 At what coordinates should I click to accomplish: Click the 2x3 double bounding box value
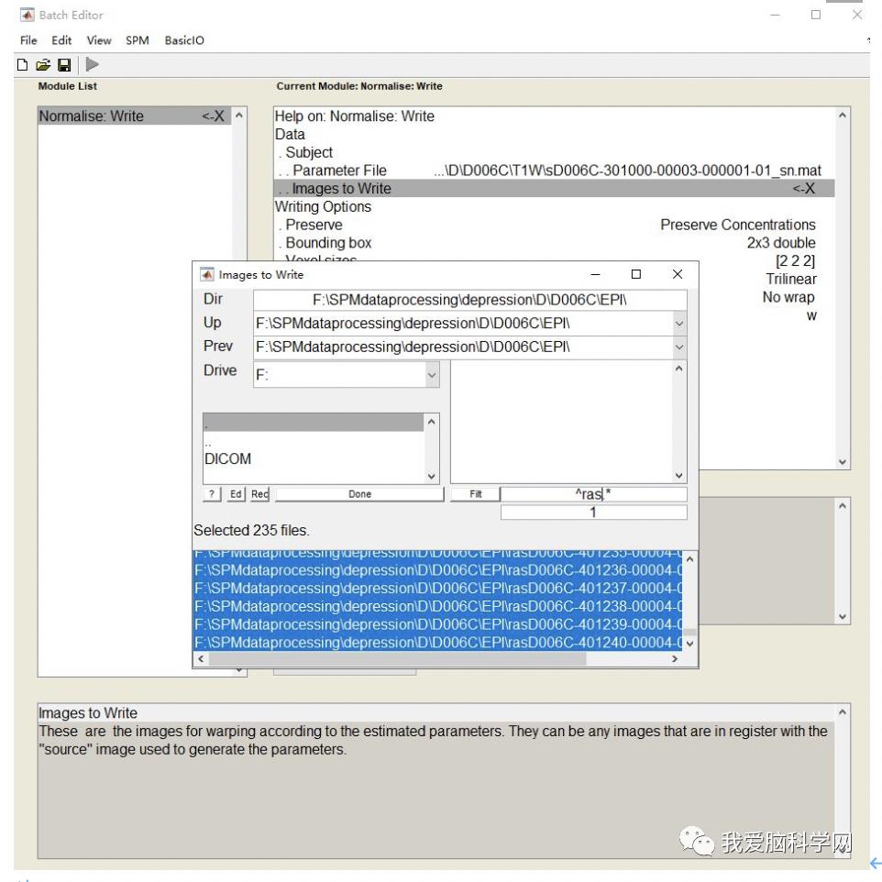(x=781, y=242)
